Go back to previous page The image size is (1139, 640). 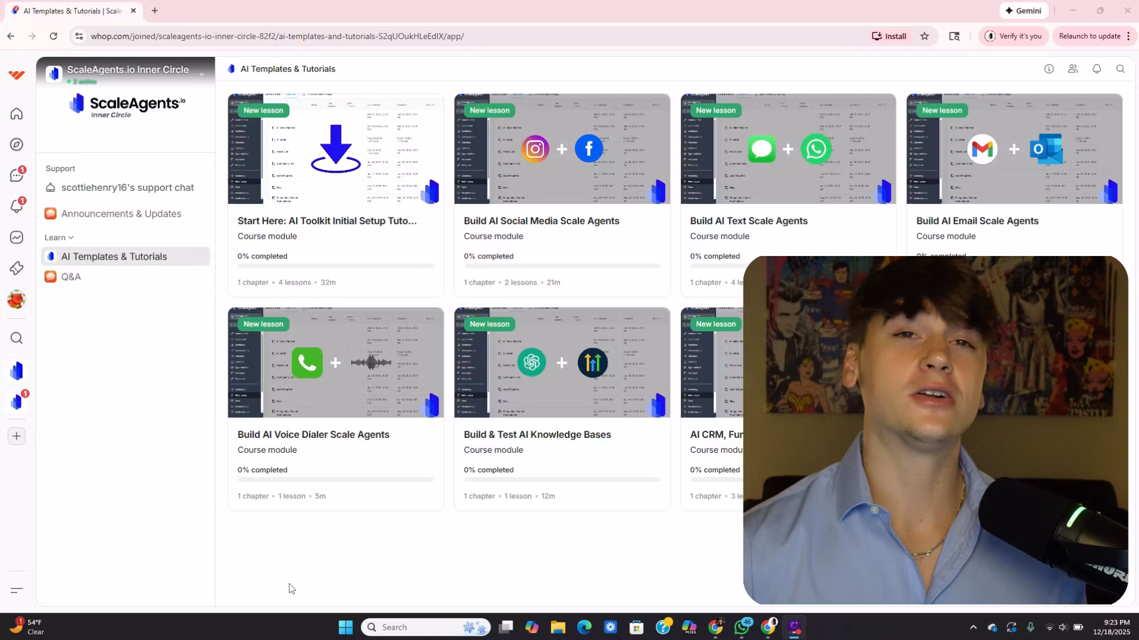(x=11, y=36)
